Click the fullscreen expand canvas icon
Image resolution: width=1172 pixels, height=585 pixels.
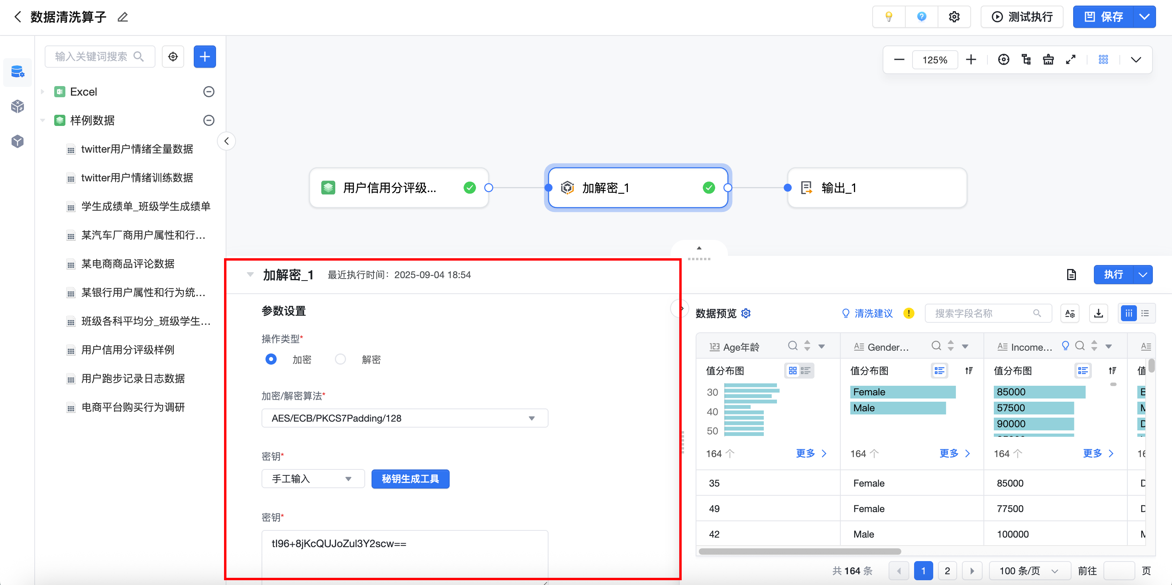(1070, 60)
